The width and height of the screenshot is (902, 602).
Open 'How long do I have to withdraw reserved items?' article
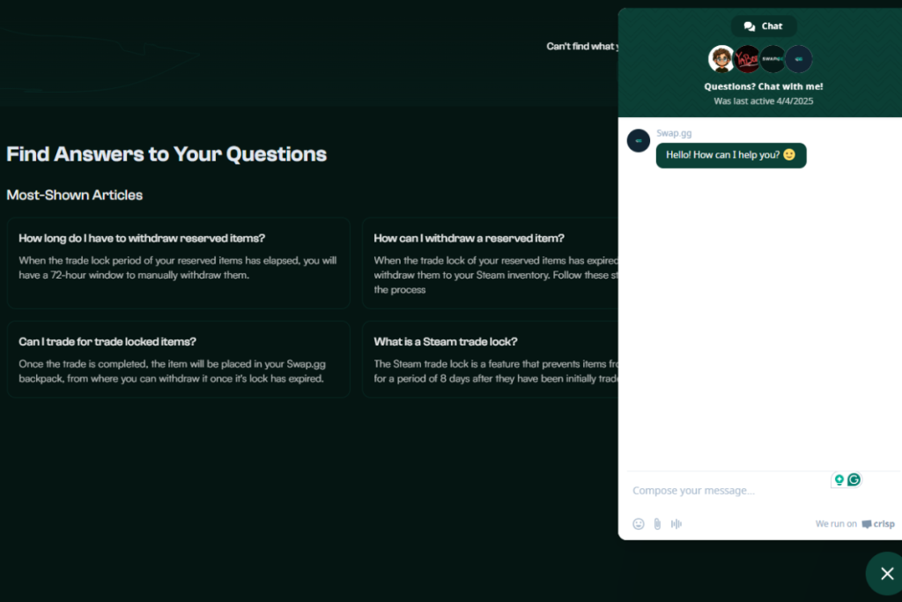[178, 263]
